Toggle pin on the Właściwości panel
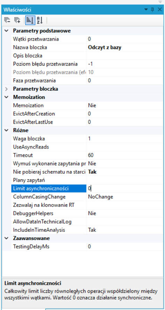Image resolution: width=165 pixels, height=310 pixels. (x=152, y=9)
